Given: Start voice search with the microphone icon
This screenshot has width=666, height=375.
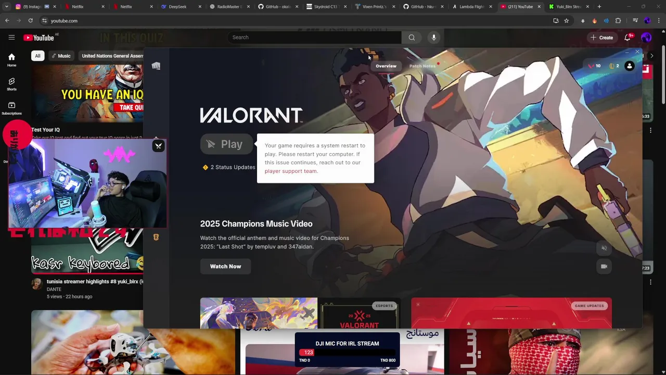Looking at the screenshot, I should coord(433,37).
